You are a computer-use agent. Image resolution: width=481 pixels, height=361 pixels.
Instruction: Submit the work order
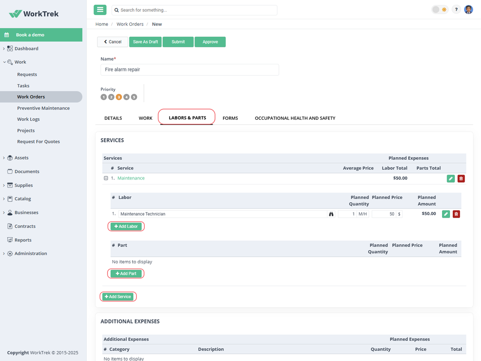178,42
